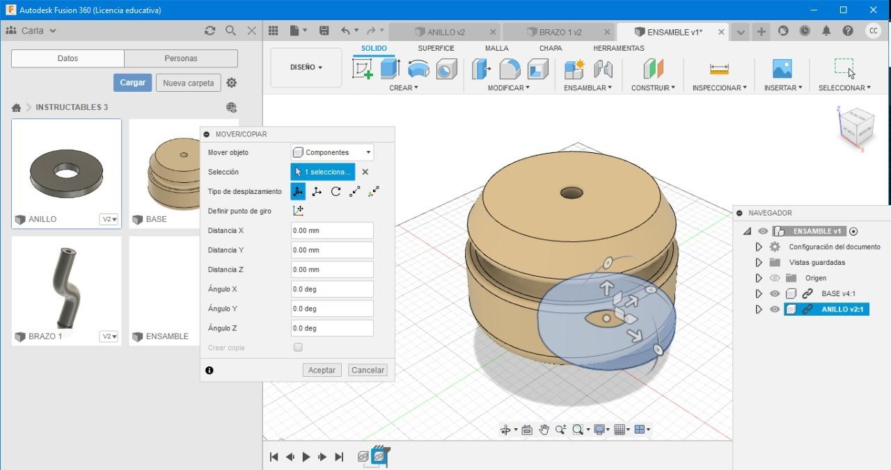
Task: Switch to the HERRAMIENTAS tab
Action: pos(618,48)
